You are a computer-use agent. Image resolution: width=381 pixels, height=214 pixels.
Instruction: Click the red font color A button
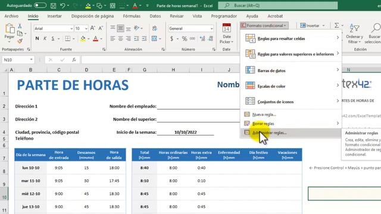point(95,39)
